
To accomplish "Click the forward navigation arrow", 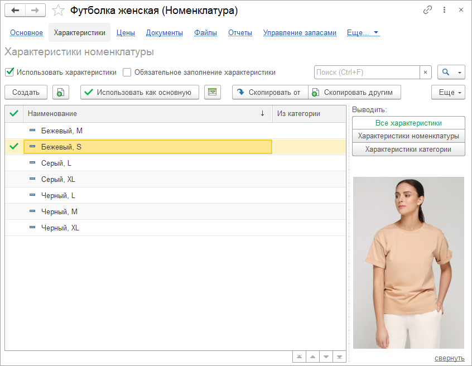I will pyautogui.click(x=35, y=10).
